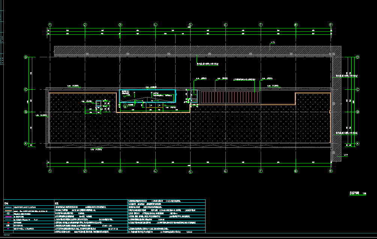Select axis bubble D on left side
This screenshot has width=377, height=239.
coord(26,57)
